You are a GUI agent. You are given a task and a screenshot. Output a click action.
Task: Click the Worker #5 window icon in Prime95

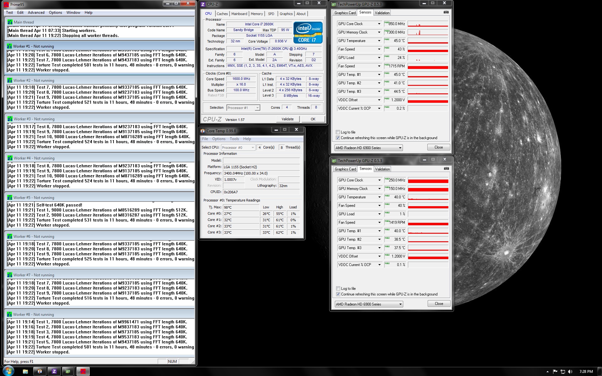[10, 197]
